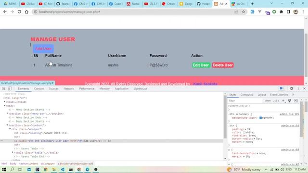
Task: Open the #1e90ff background-color swatch
Action: (260, 118)
